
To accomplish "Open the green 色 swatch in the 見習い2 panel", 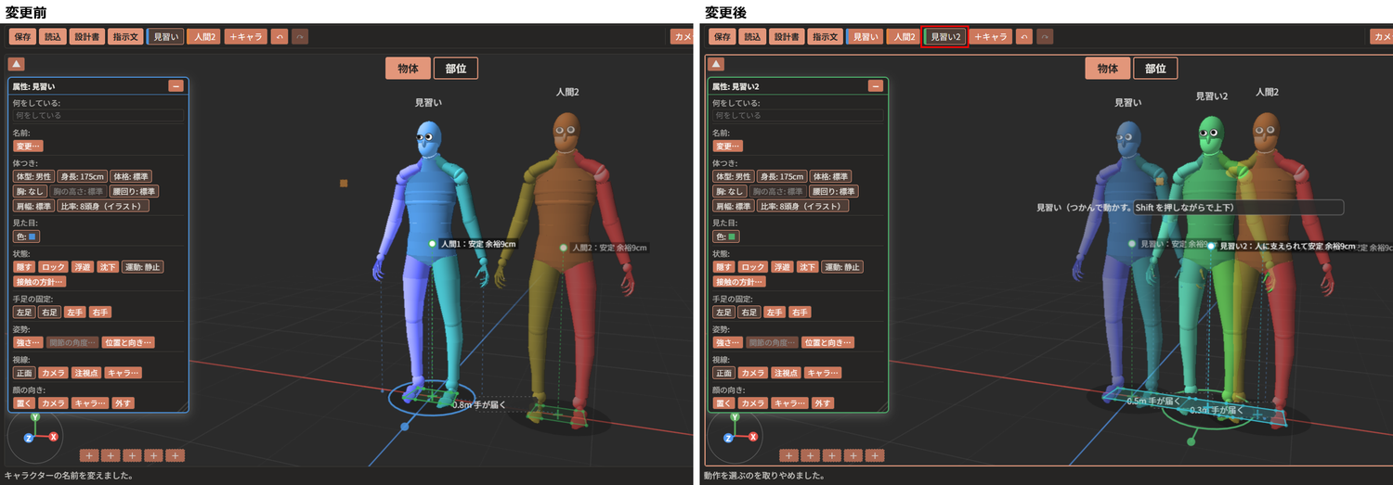I will pyautogui.click(x=725, y=236).
